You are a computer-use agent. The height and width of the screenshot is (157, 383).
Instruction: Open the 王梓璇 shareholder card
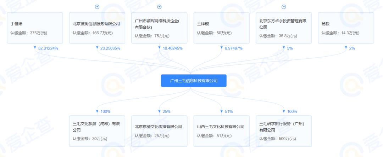[x=222, y=28]
